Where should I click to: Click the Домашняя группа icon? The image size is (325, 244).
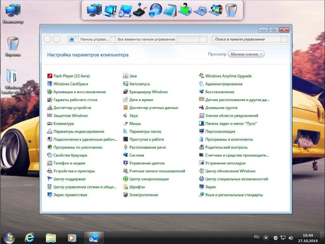click(202, 108)
